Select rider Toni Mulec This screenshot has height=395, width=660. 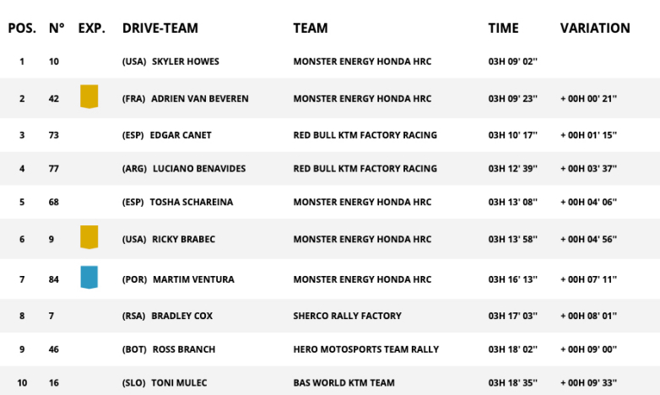[x=179, y=383]
